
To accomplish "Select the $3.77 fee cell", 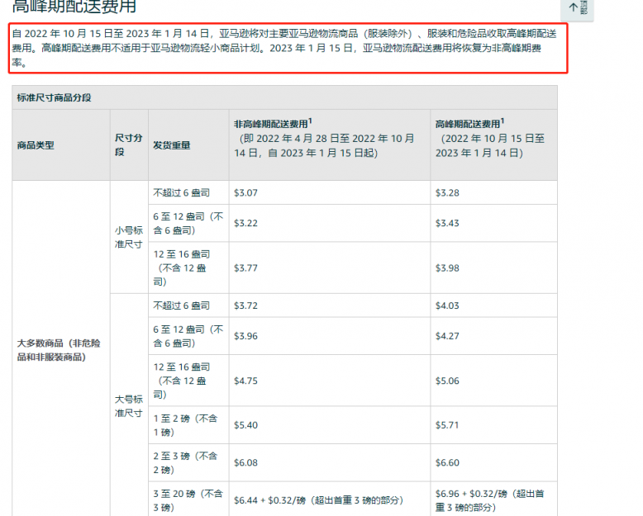I will coord(329,267).
